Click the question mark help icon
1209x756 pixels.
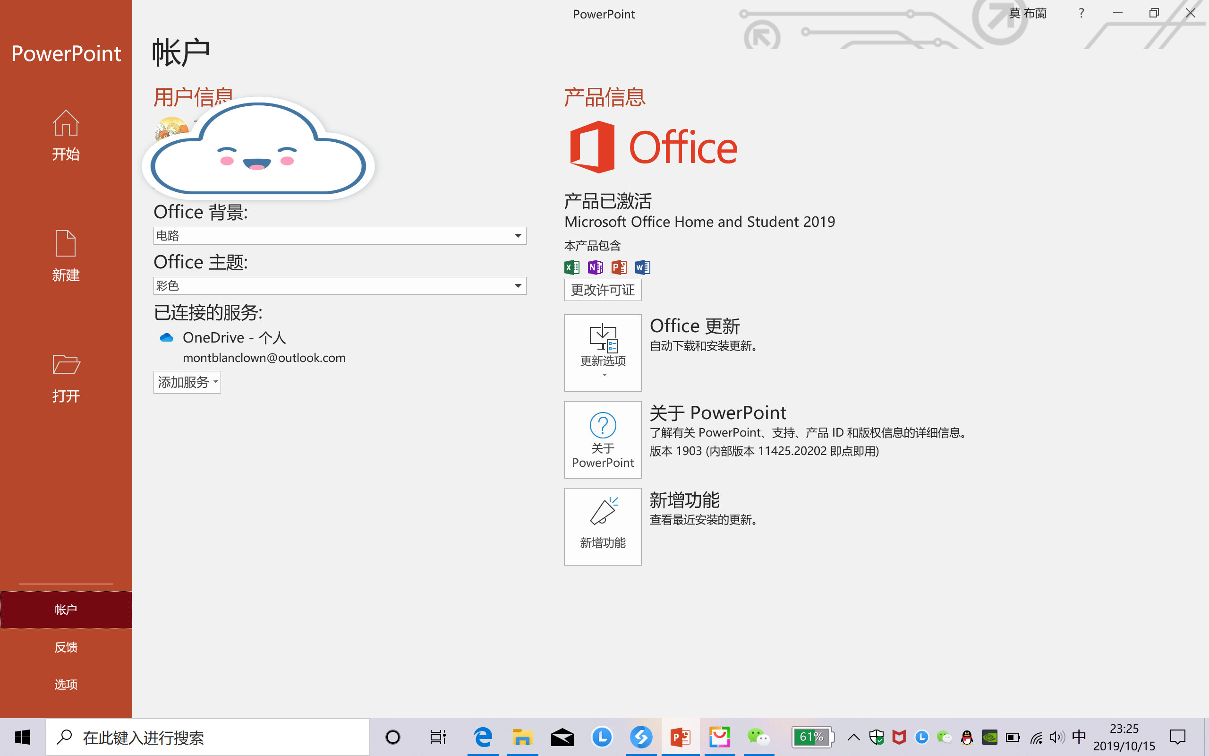[x=1081, y=14]
